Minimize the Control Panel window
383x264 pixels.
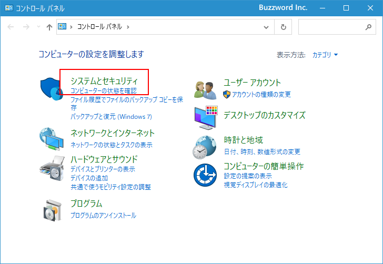point(322,8)
